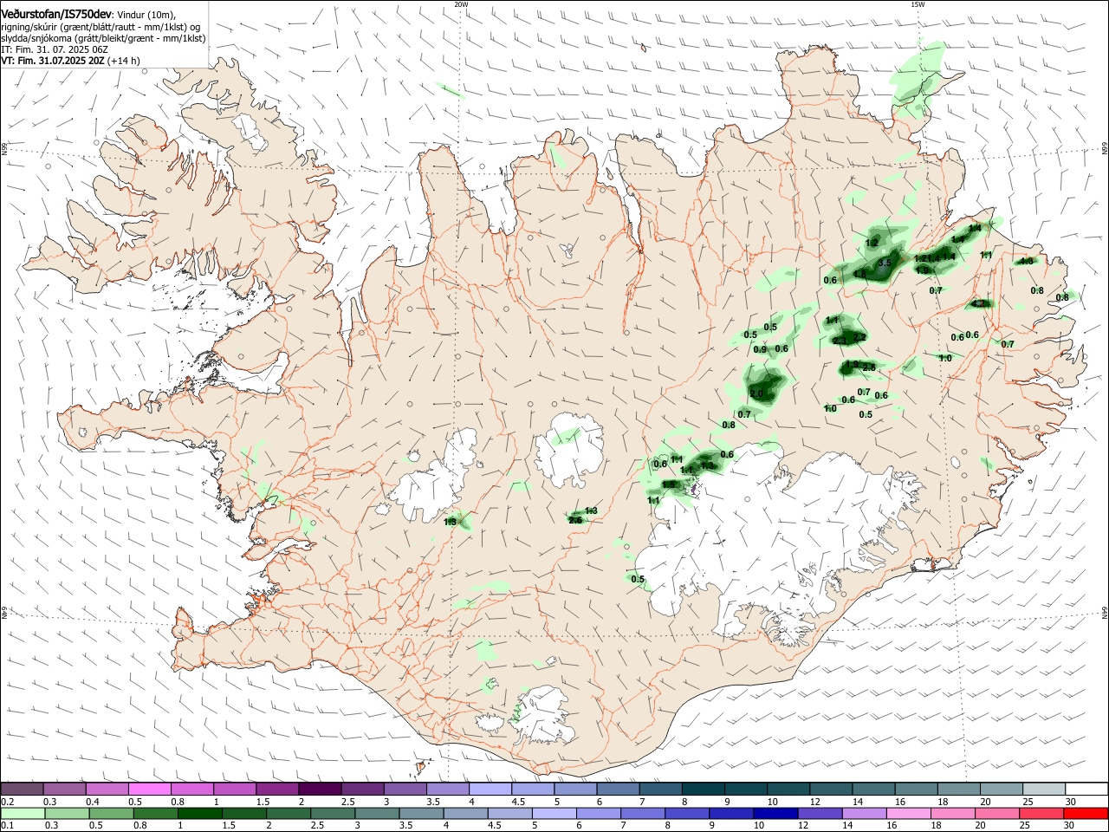Select lower legend swatch between 1 and 1.5
The image size is (1109, 832).
click(199, 813)
